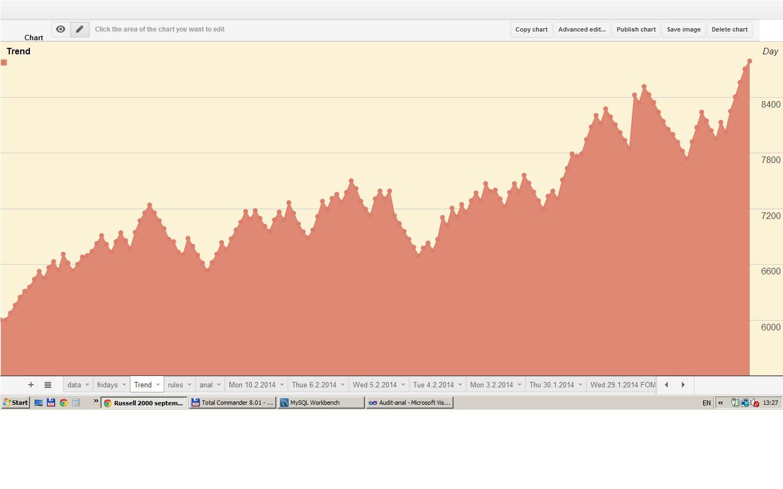Open dropdown arrow on fridays tab
The width and height of the screenshot is (783, 489).
pos(124,385)
